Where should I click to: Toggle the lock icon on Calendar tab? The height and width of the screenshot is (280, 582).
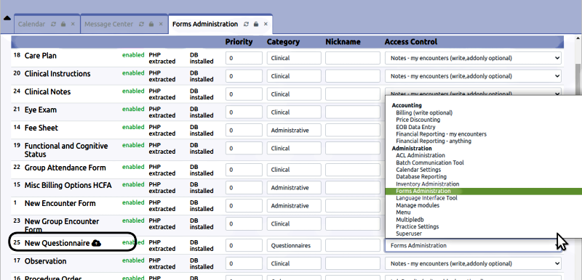coord(63,24)
